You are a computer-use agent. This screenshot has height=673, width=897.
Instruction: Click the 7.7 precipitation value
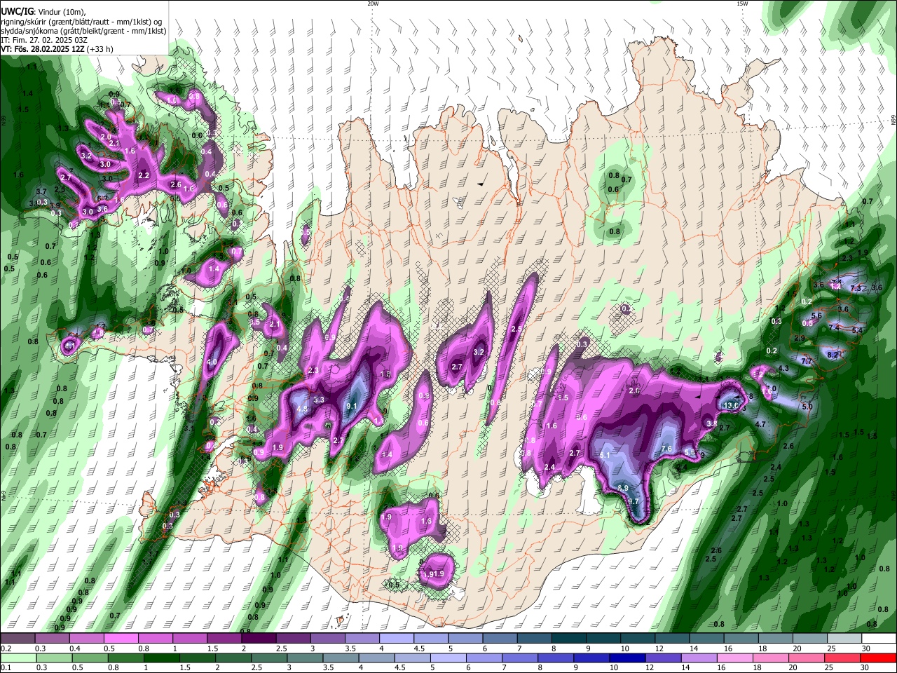806,361
